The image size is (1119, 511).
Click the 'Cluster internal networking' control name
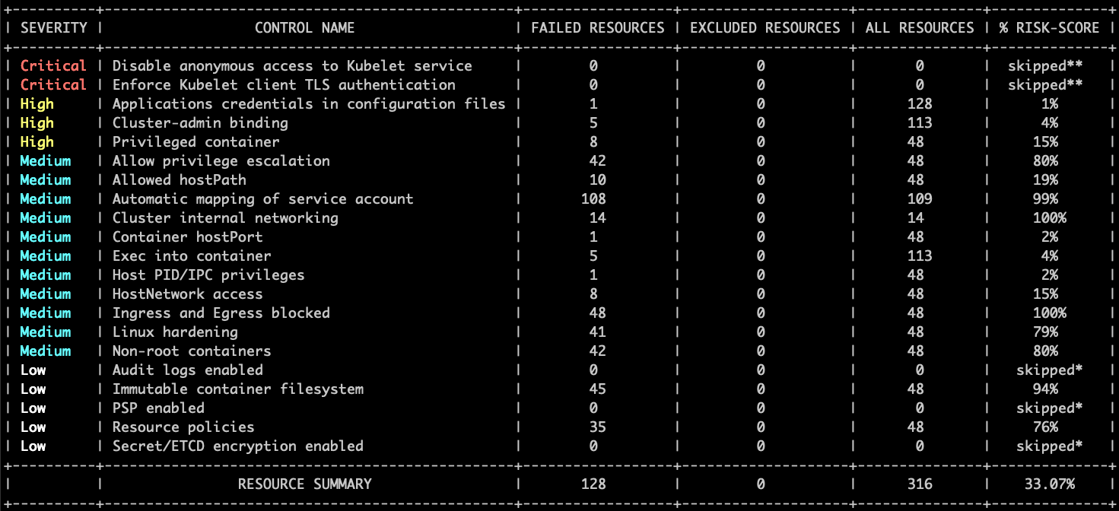[x=225, y=218]
